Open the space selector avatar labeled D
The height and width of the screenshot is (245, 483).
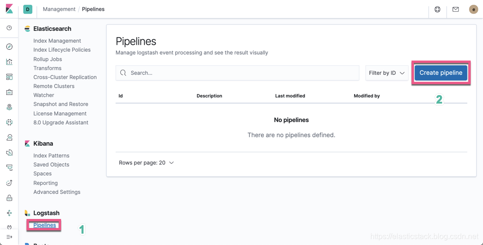click(x=28, y=9)
